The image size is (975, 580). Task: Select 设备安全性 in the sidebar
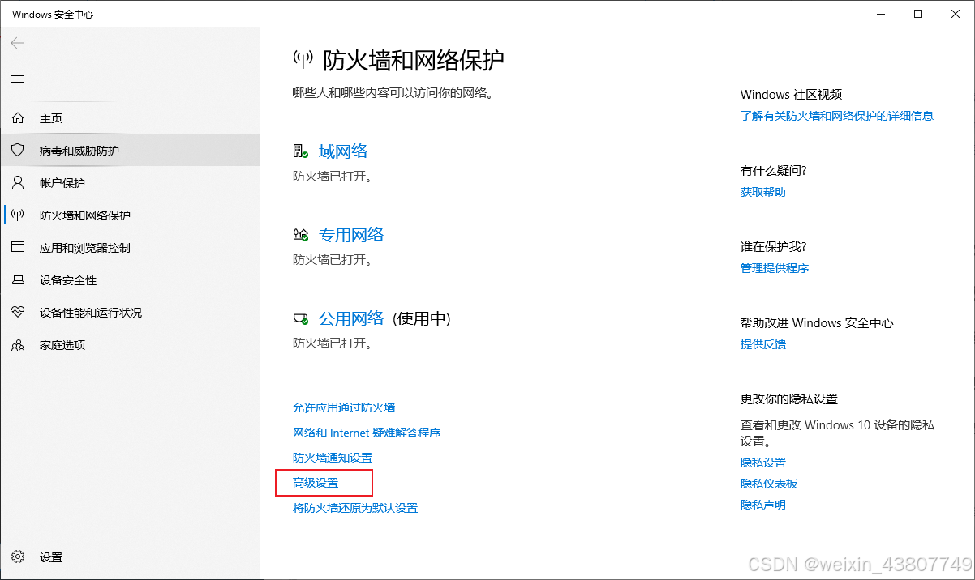coord(130,280)
